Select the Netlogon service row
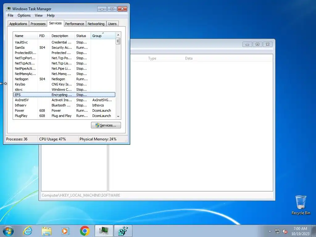This screenshot has width=316, height=237. point(64,79)
